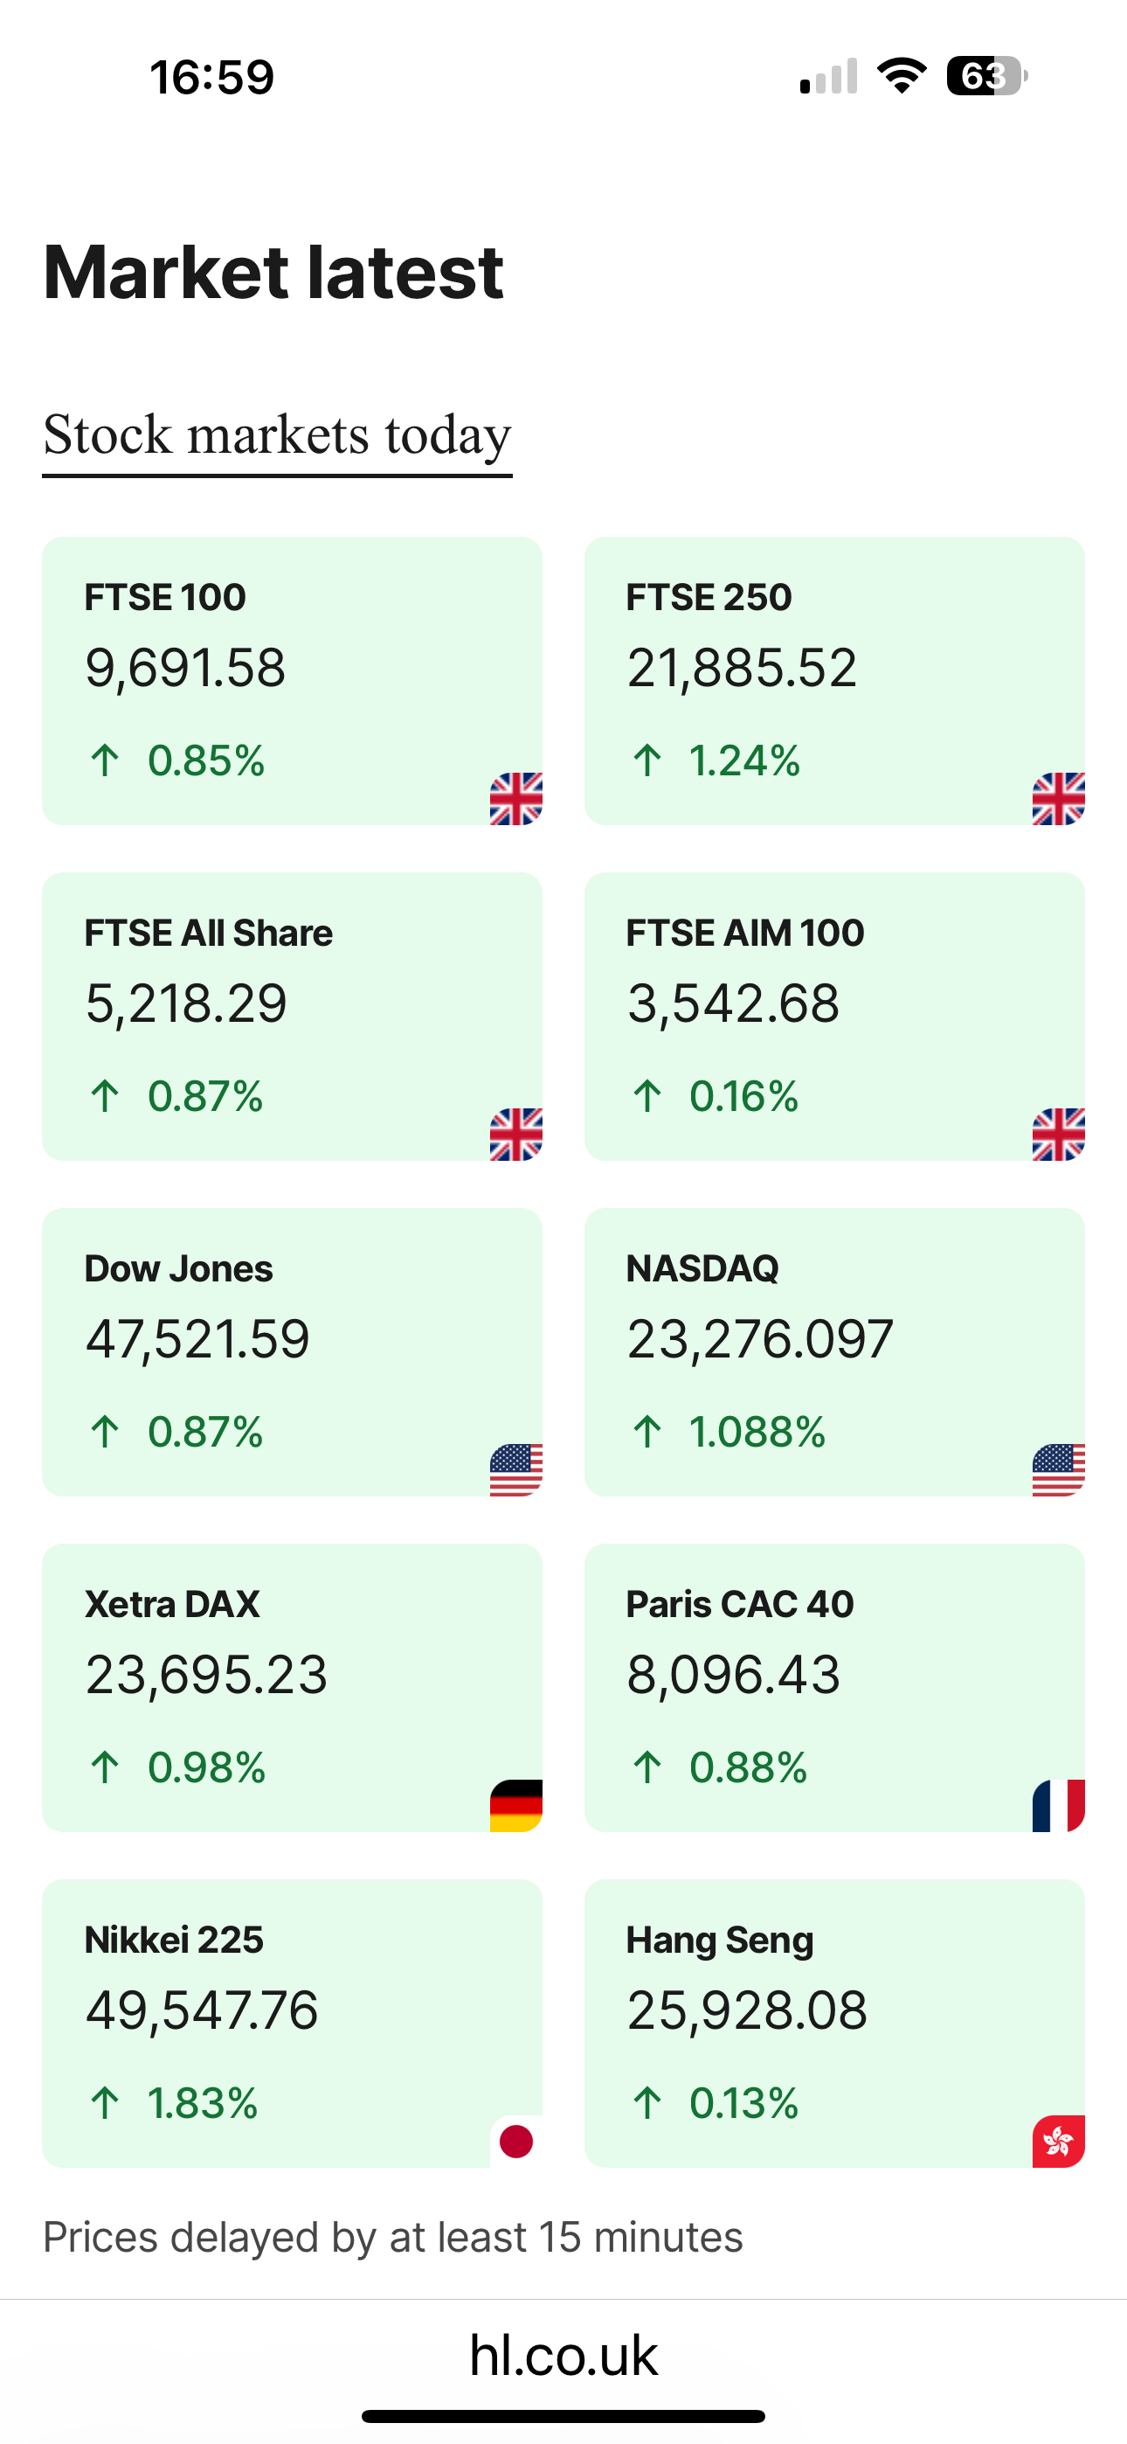
Task: Tap the home indicator bar at bottom
Action: tap(563, 2417)
